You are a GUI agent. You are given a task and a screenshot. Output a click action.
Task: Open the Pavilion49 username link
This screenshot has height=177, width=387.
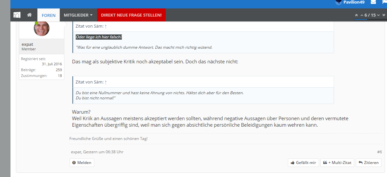pos(354,2)
